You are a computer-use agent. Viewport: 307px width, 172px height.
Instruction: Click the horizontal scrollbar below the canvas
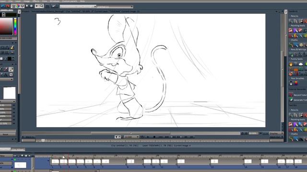[x=130, y=133]
